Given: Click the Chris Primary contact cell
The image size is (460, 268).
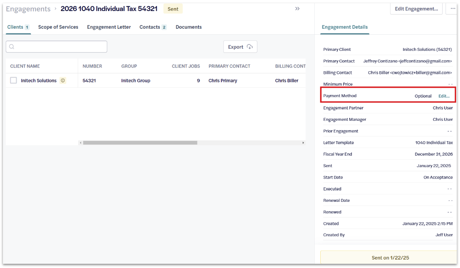Looking at the screenshot, I should click(223, 81).
